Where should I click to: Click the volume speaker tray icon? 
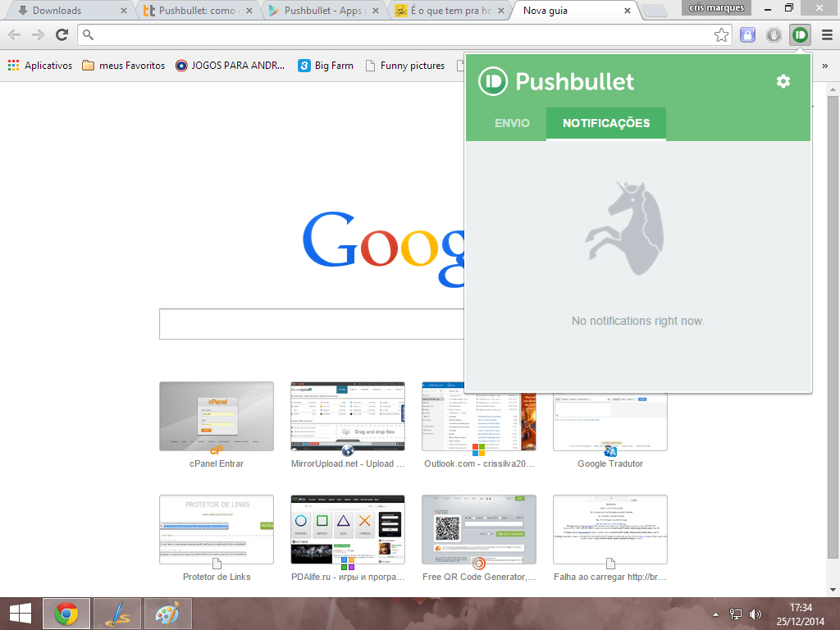[x=756, y=614]
